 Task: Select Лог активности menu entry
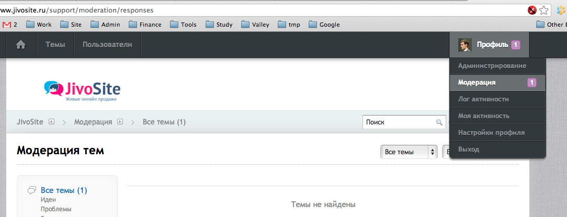483,99
